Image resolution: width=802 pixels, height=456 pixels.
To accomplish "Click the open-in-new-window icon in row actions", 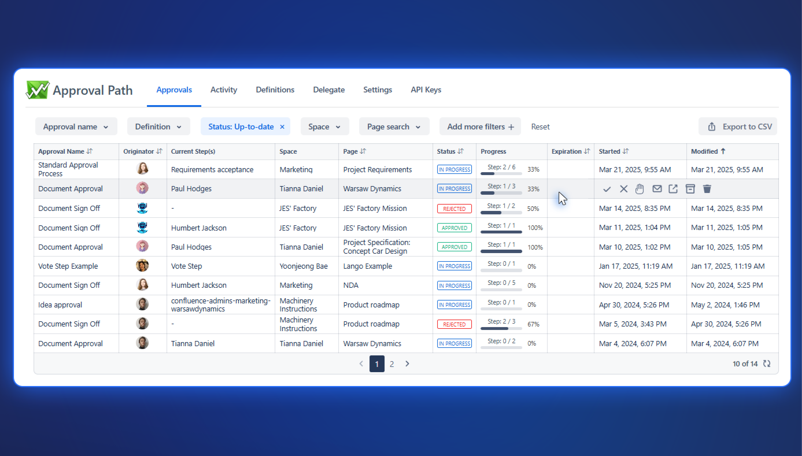I will 673,189.
